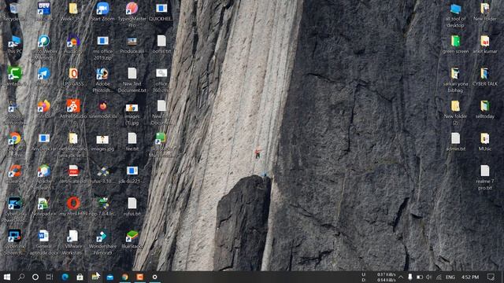Open the Action Center notifications
The image size is (504, 283).
491,277
